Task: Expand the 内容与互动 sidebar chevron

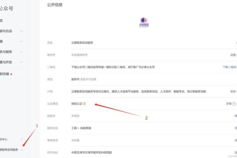Action: pos(21,31)
